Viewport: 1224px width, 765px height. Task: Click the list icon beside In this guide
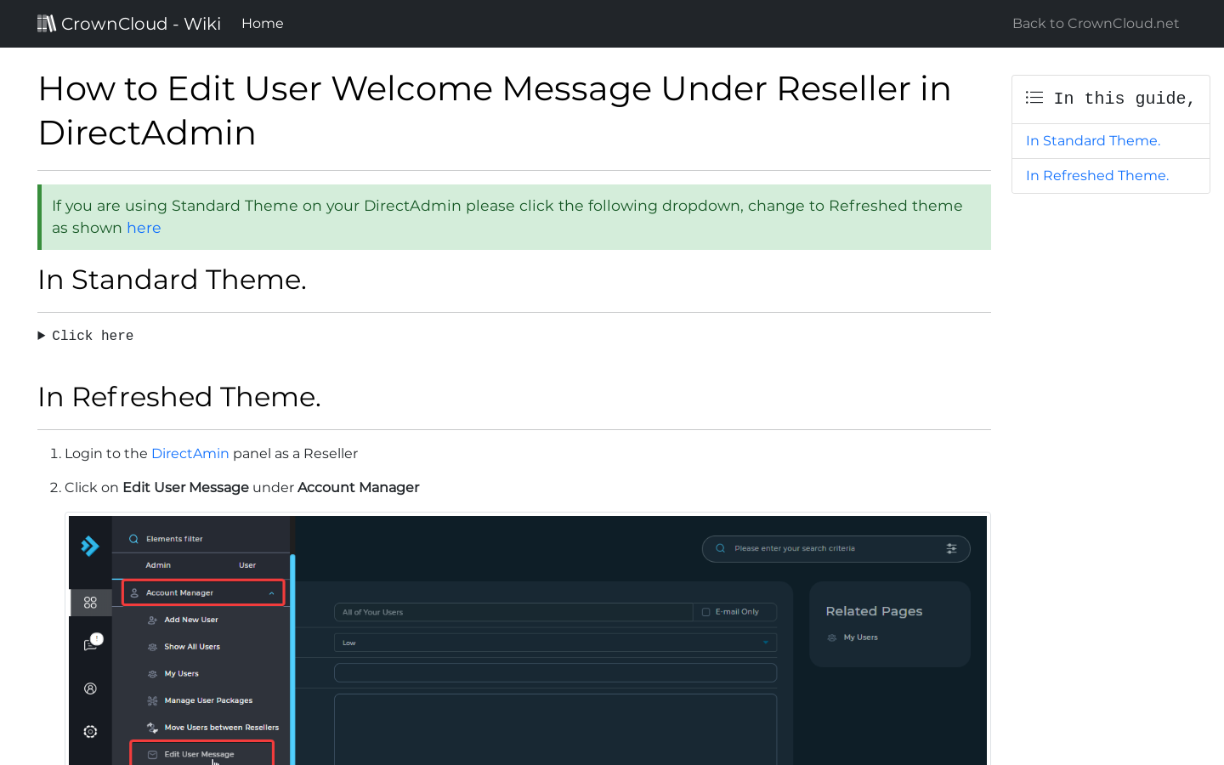coord(1034,98)
